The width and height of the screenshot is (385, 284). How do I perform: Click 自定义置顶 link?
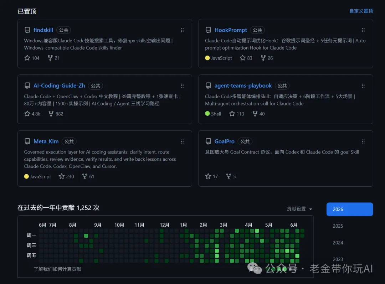tap(361, 11)
